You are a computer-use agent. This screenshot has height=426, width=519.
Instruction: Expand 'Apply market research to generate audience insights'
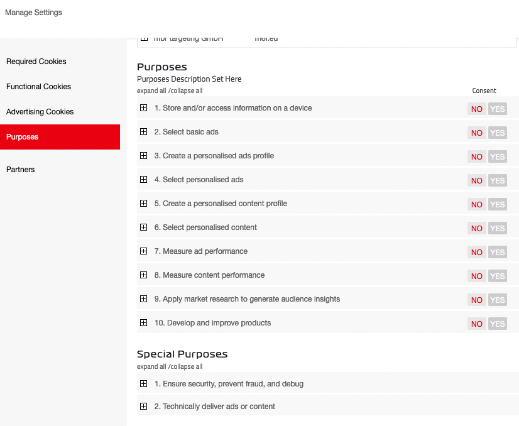point(143,299)
